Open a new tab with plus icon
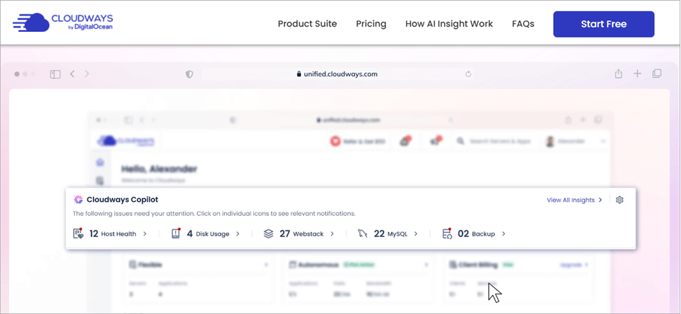Image resolution: width=681 pixels, height=314 pixels. point(637,73)
